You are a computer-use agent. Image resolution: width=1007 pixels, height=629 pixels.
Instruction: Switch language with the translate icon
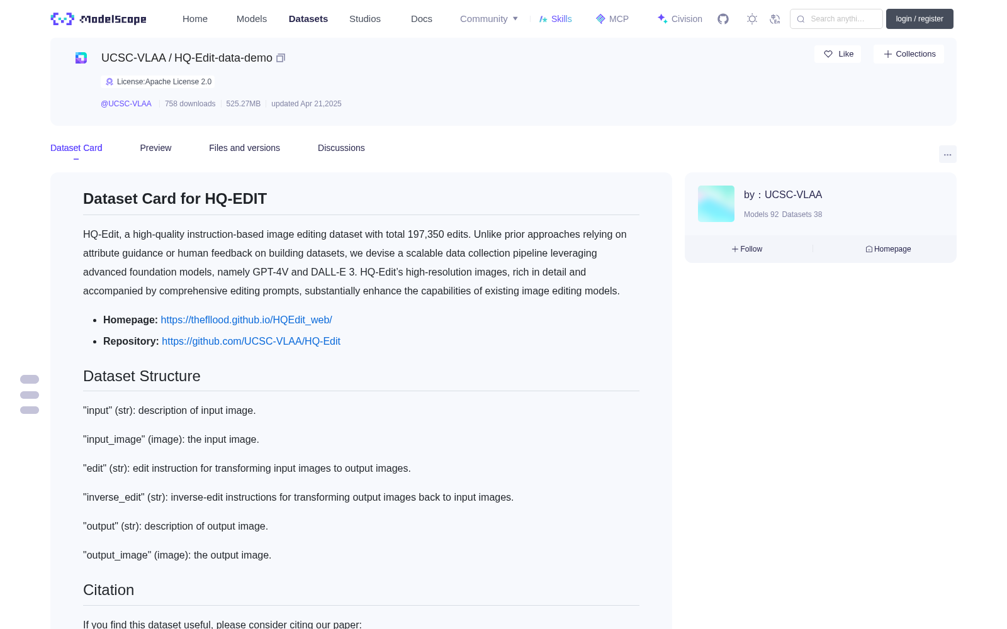[x=775, y=19]
